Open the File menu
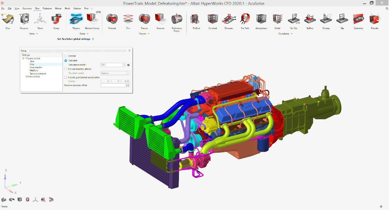The width and height of the screenshot is (389, 210). coord(3,9)
